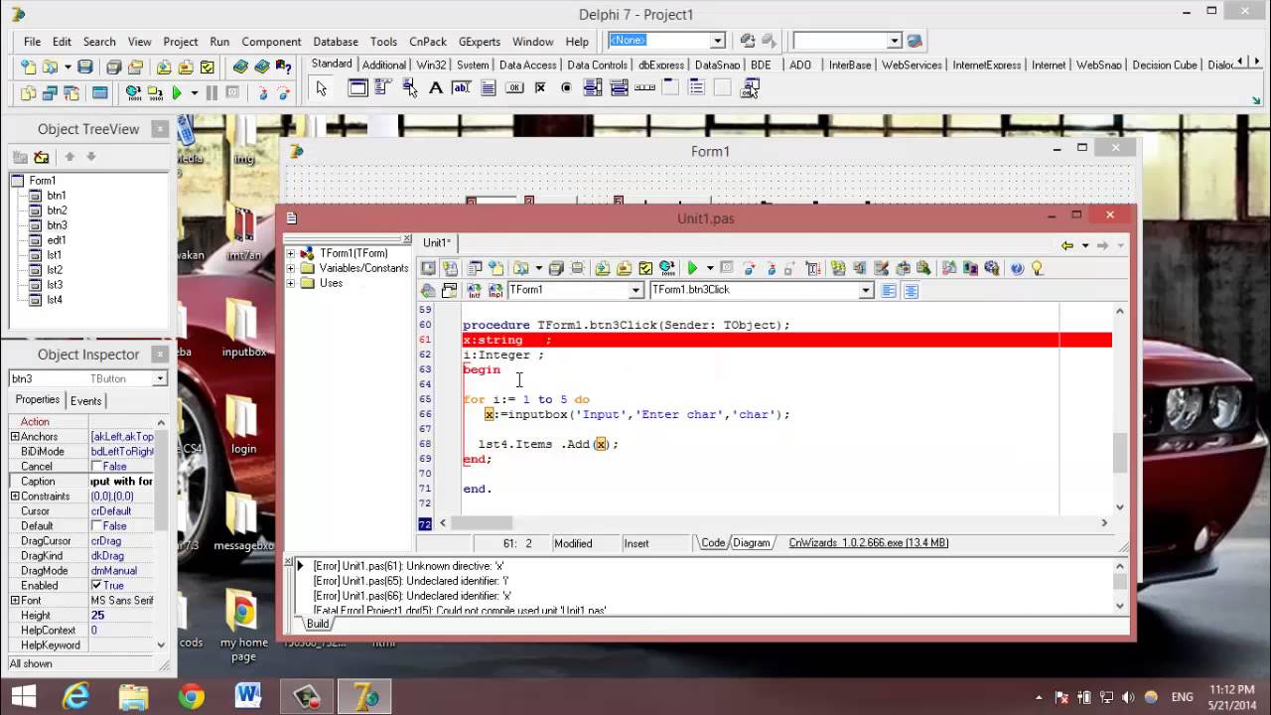The image size is (1271, 715).
Task: Expand the Variables/Constants node
Action: pos(291,268)
